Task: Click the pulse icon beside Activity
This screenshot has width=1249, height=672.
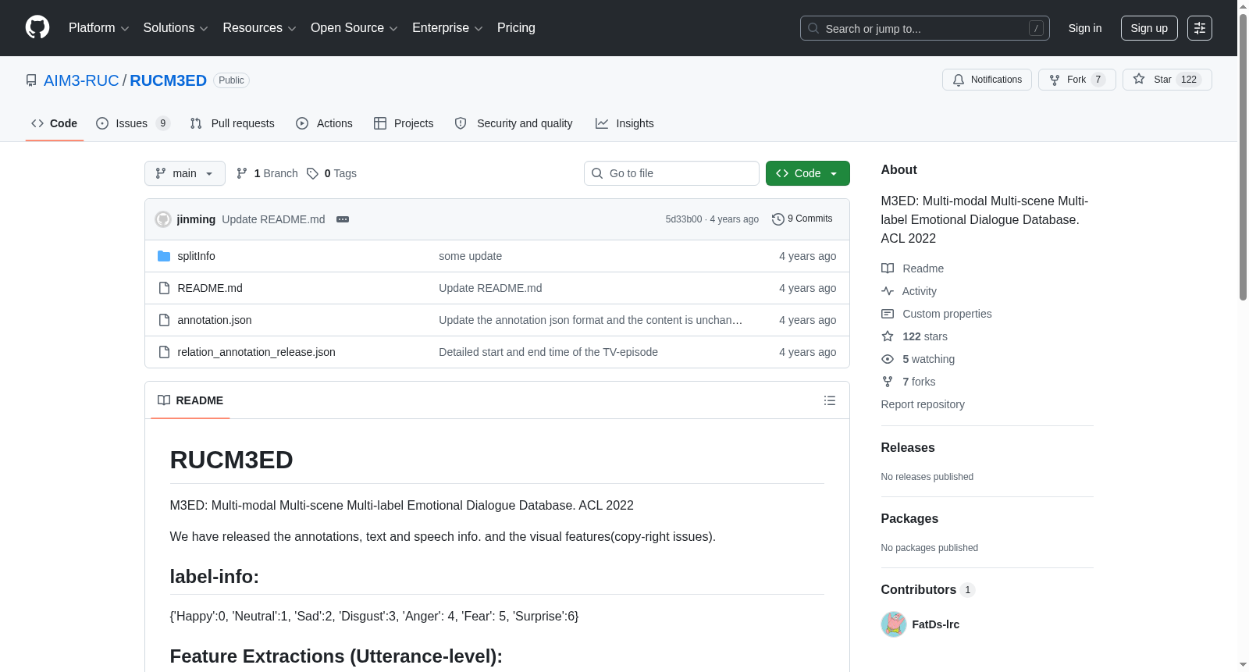Action: 888,291
